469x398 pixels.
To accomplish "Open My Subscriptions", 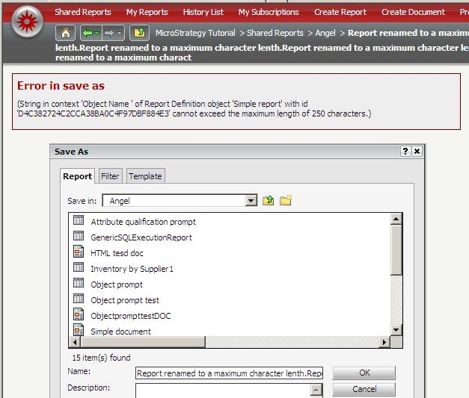I will pos(269,12).
